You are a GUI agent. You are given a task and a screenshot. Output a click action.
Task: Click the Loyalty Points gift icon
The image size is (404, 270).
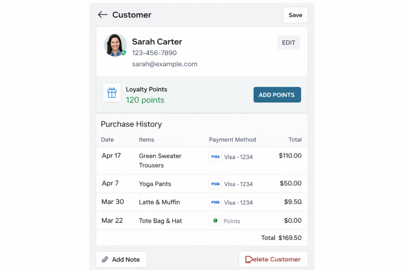pos(112,93)
